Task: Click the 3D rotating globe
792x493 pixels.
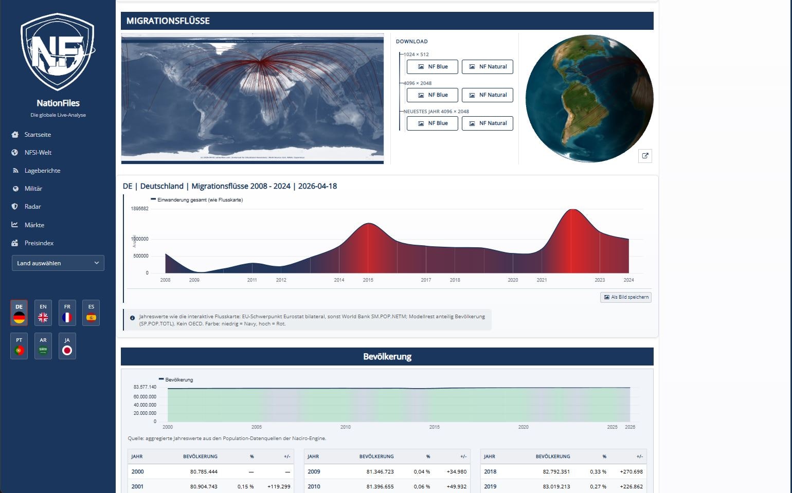Action: pyautogui.click(x=589, y=99)
